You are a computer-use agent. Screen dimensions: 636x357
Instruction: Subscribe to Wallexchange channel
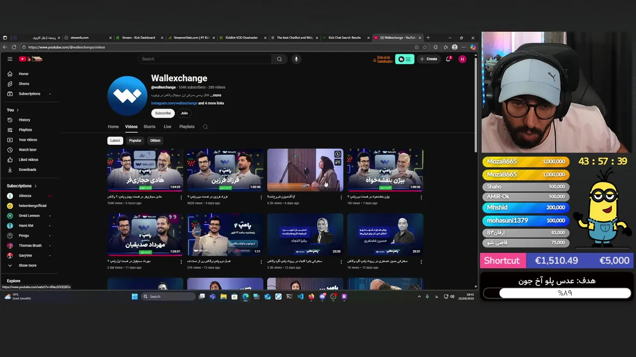click(x=163, y=113)
